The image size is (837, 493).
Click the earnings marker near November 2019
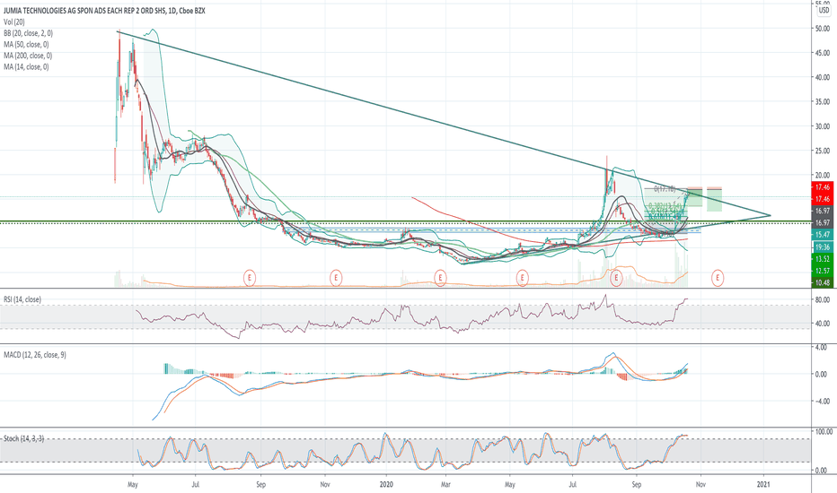pos(336,278)
